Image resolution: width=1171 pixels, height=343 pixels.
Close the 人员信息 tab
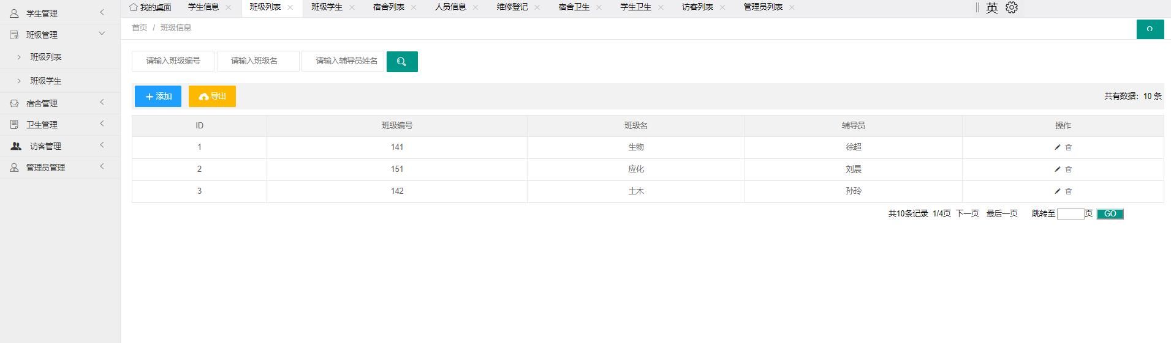476,7
